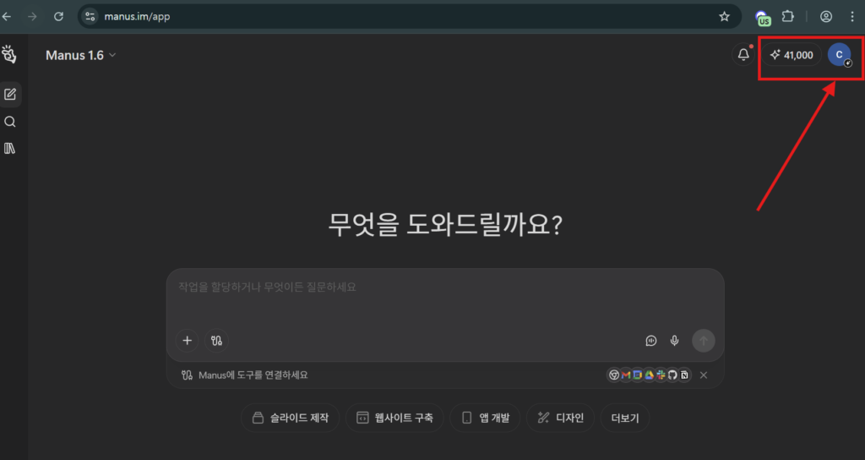View the 41,000 credits balance
Image resolution: width=865 pixels, height=460 pixels.
click(x=792, y=55)
